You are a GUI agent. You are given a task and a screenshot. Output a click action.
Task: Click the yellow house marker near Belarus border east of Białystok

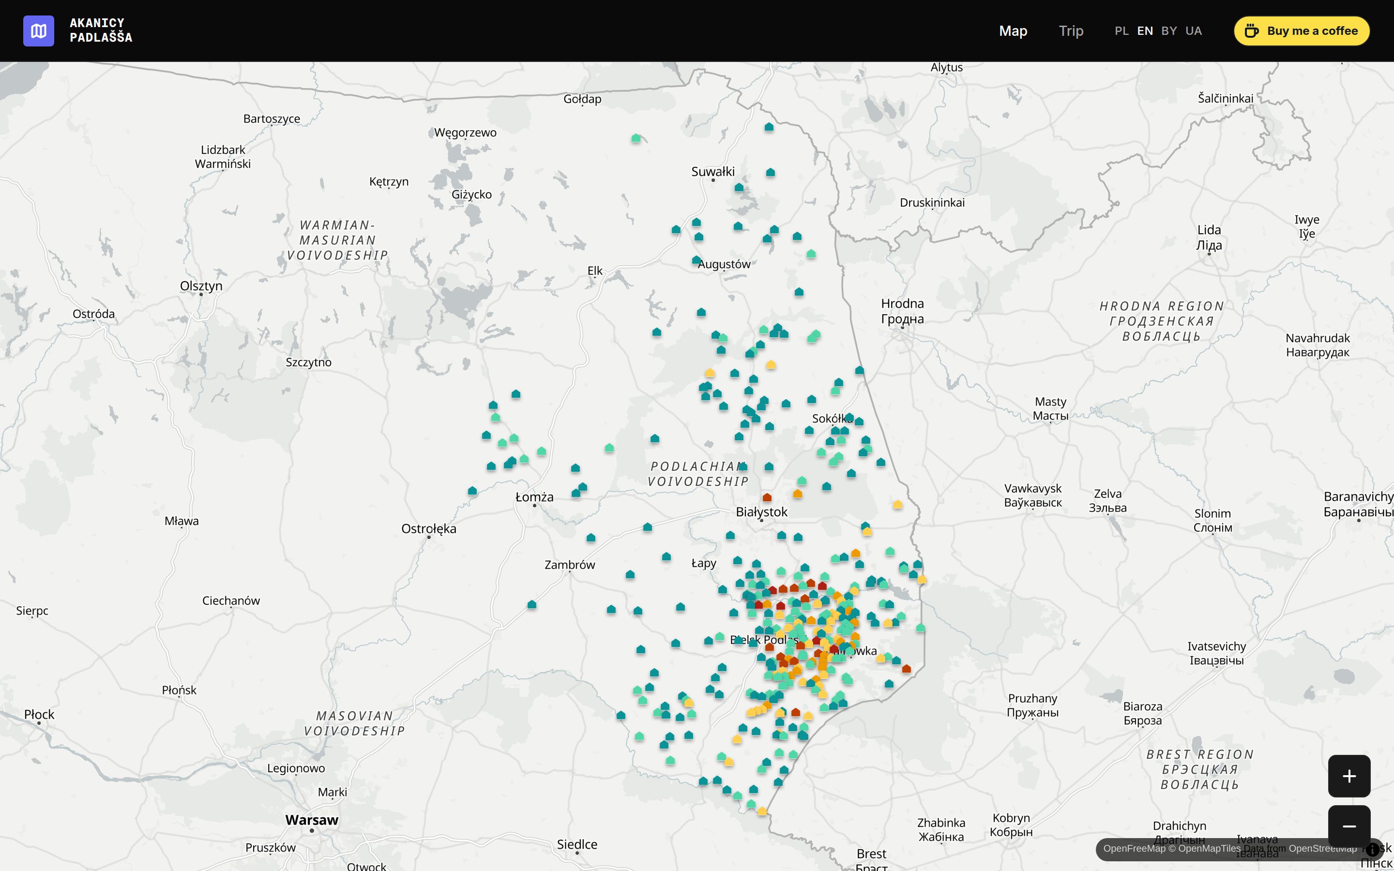pos(897,505)
